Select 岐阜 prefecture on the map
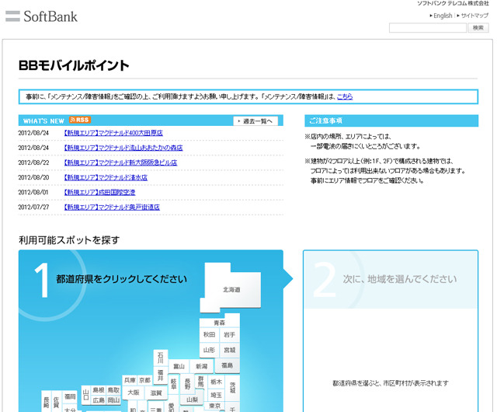Image resolution: width=497 pixels, height=412 pixels. click(174, 384)
